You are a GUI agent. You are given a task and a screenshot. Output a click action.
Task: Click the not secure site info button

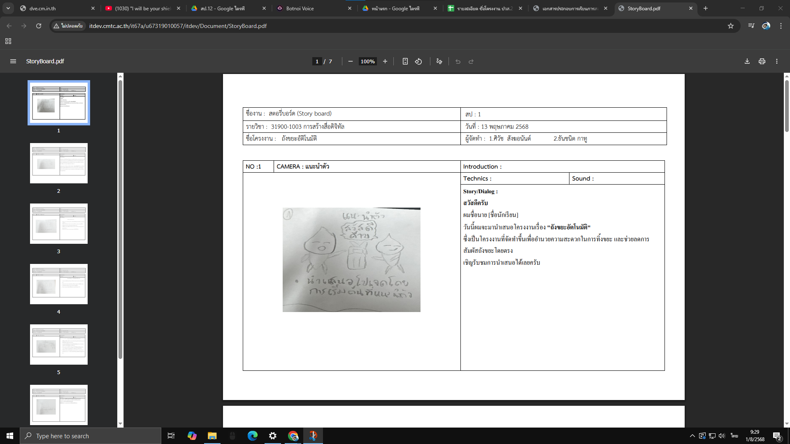click(68, 26)
